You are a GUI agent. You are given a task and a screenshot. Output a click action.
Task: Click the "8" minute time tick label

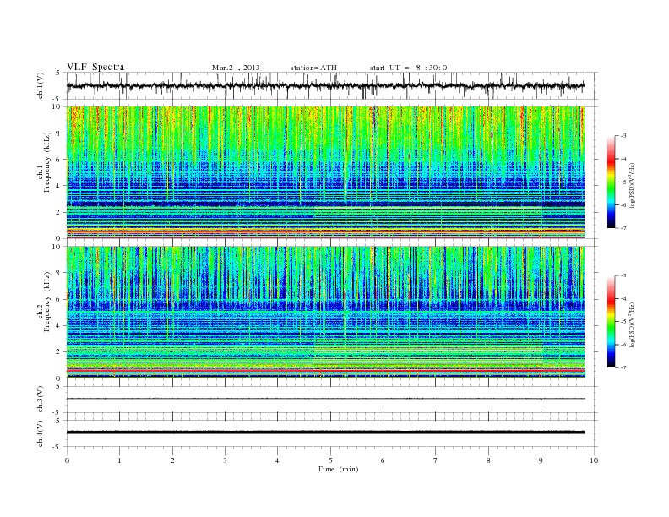488,460
